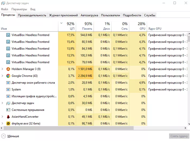Click the dnplayer.exe icon
This screenshot has height=141, width=190.
8,123
